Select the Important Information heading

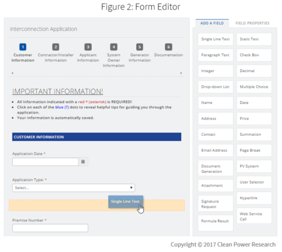58,91
